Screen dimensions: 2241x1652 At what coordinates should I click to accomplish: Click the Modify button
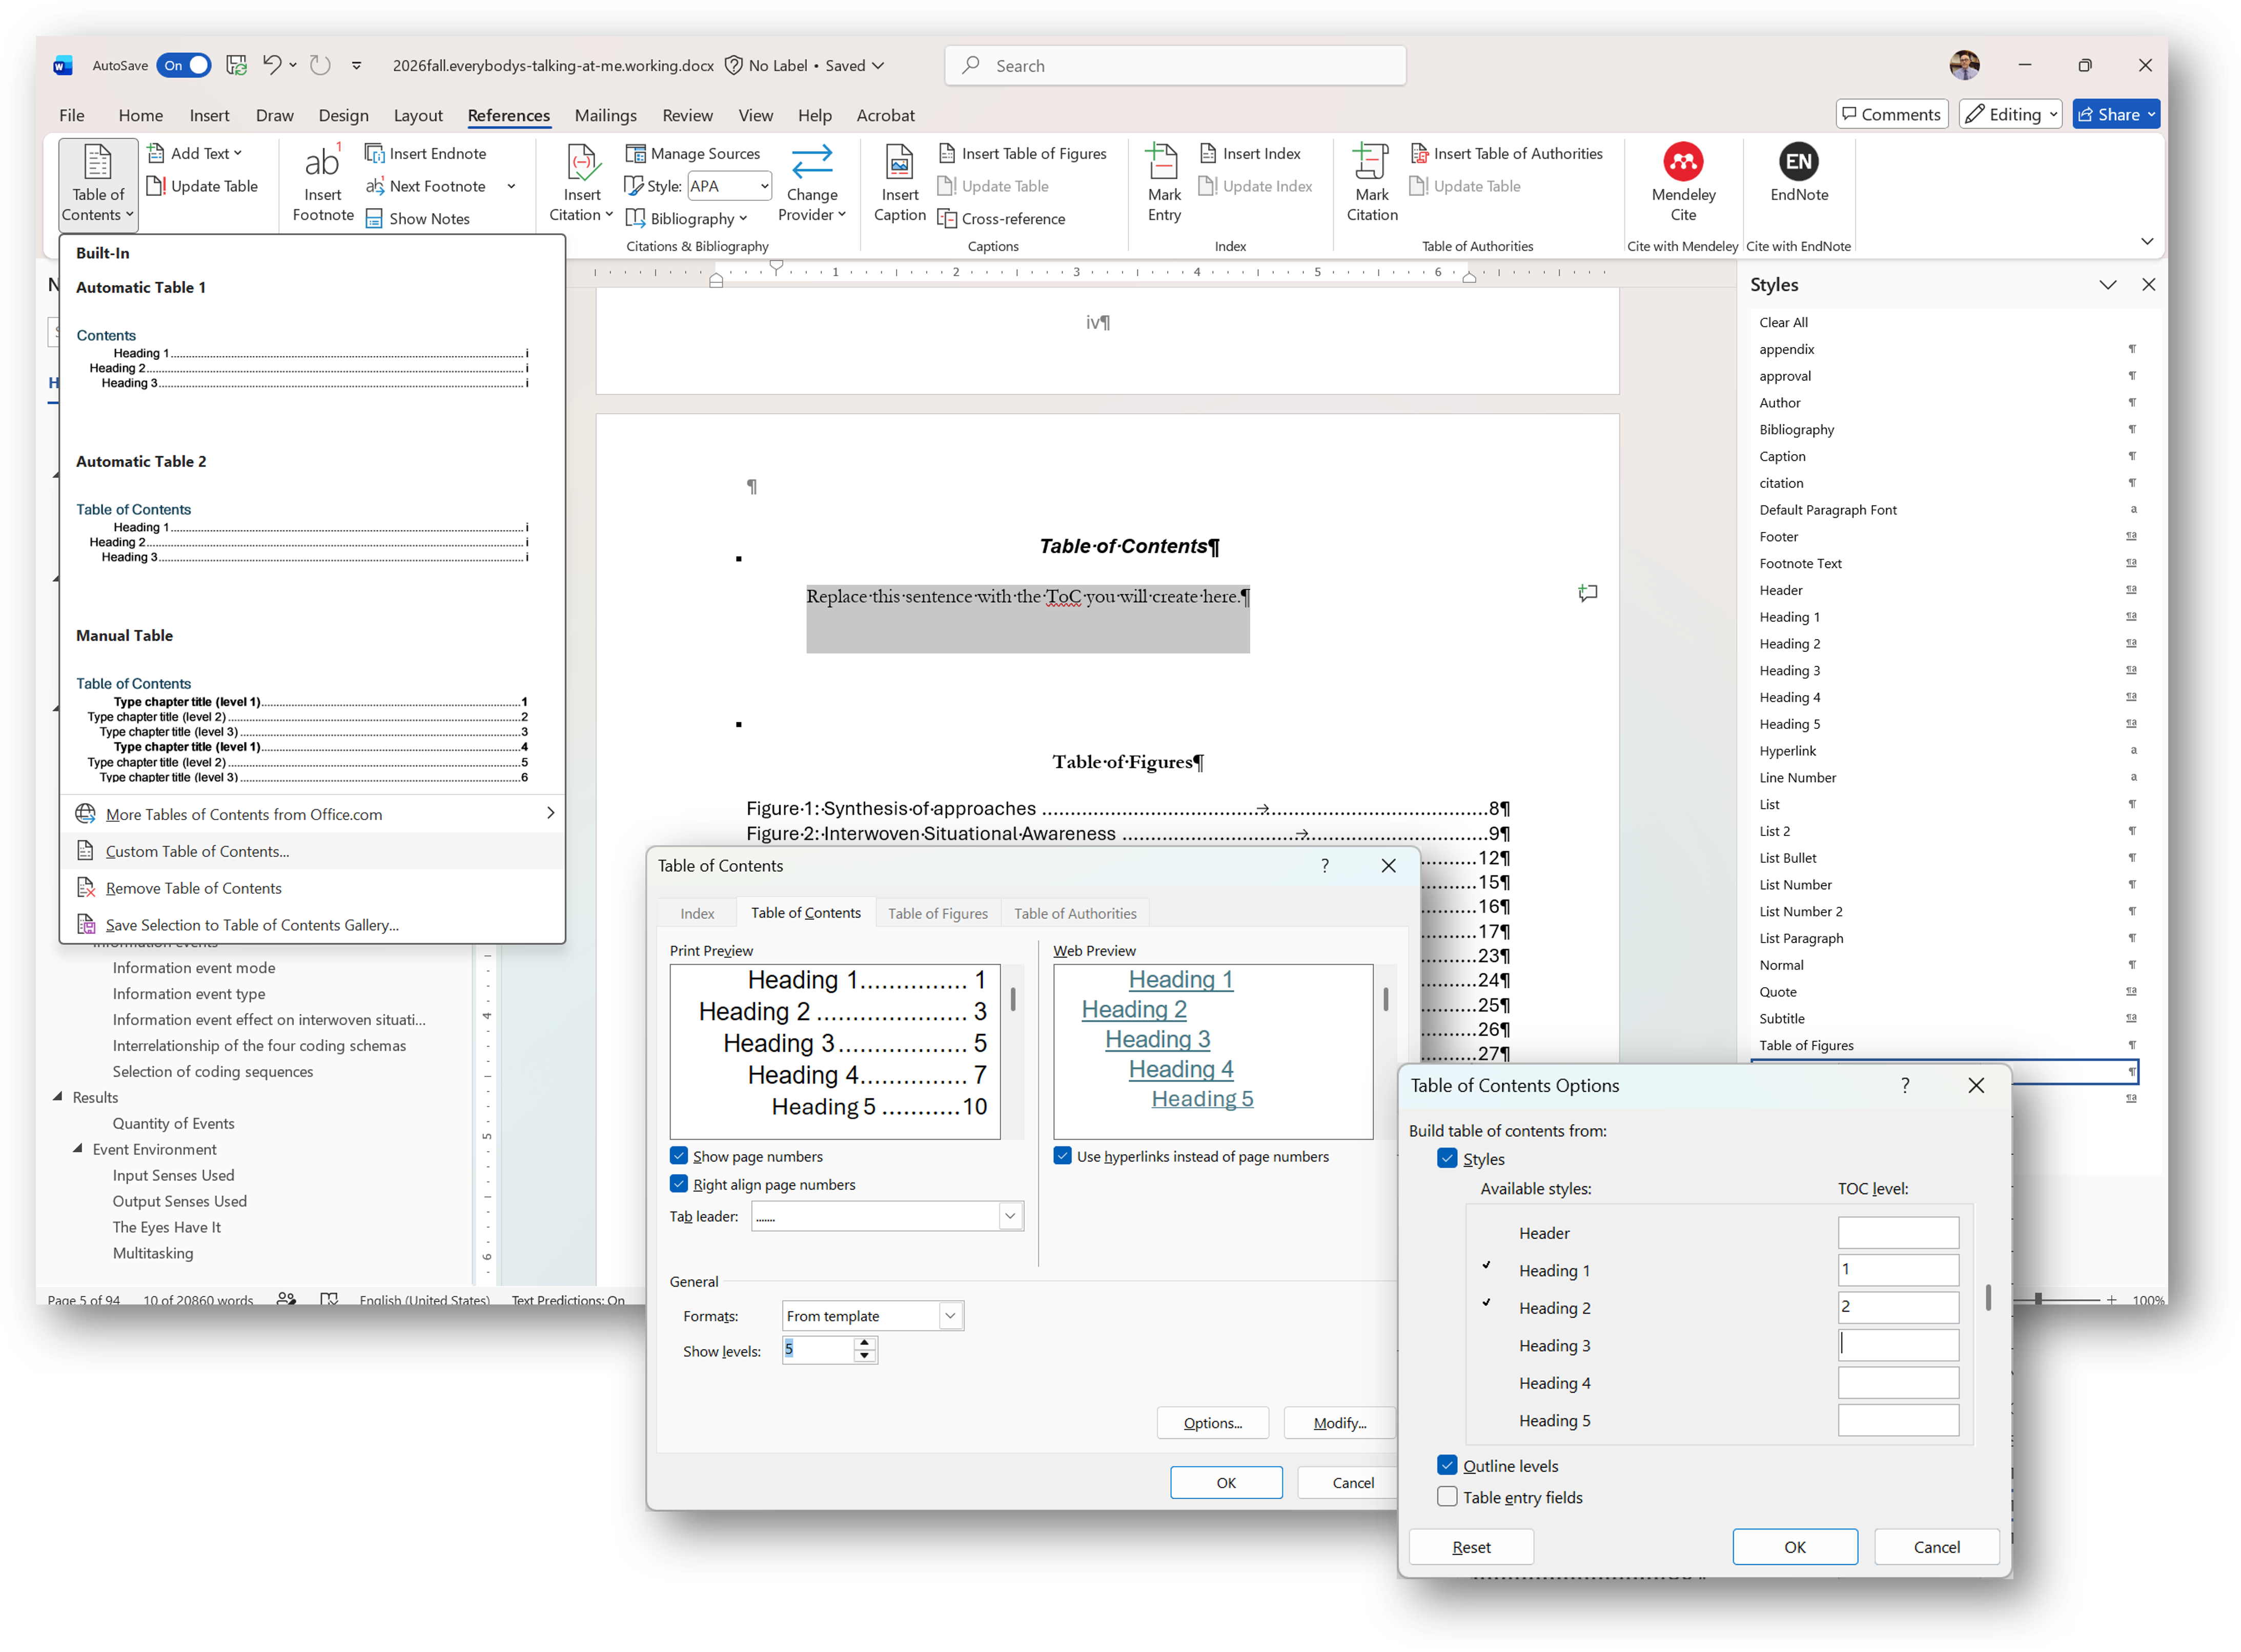click(x=1339, y=1423)
